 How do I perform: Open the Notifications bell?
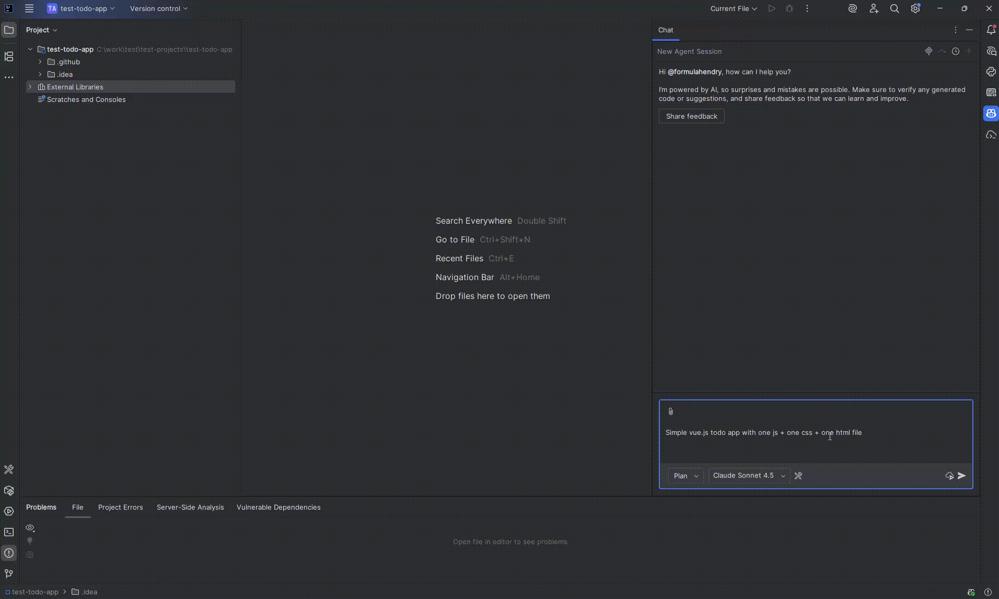coord(991,30)
